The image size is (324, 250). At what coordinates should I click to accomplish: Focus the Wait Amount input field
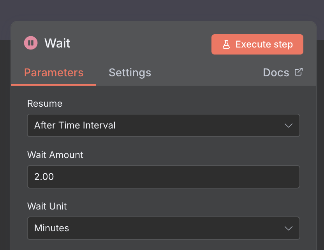(x=163, y=177)
